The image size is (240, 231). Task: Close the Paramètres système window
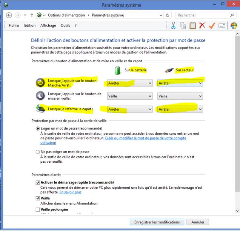pos(234,4)
